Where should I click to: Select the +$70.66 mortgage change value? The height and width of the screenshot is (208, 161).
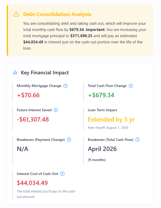[x=28, y=95]
